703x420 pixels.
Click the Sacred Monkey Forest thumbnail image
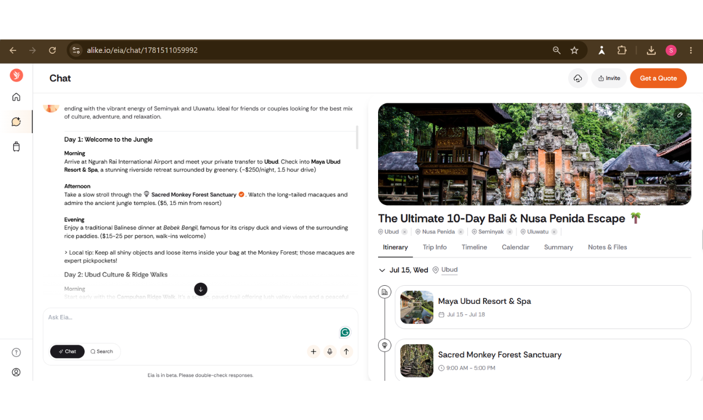[x=417, y=361]
